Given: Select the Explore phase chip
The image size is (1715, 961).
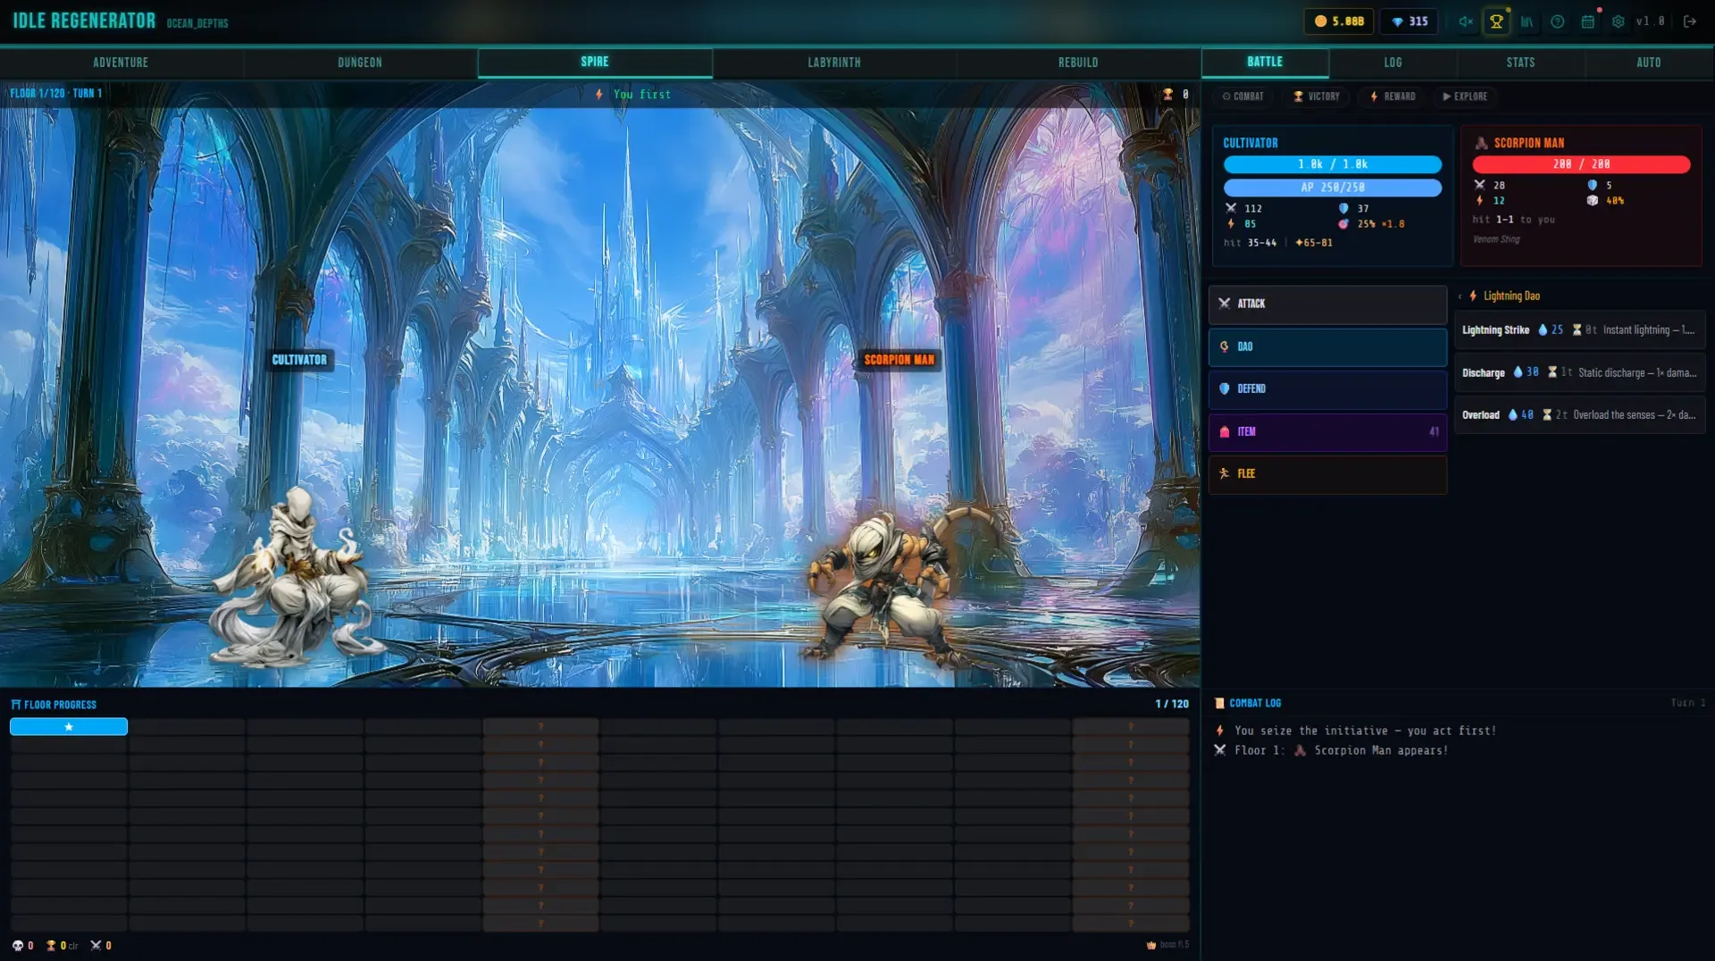Looking at the screenshot, I should click(x=1465, y=96).
